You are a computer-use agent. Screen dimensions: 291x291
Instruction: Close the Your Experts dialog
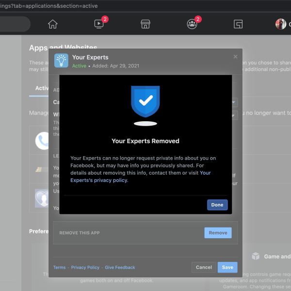point(235,57)
